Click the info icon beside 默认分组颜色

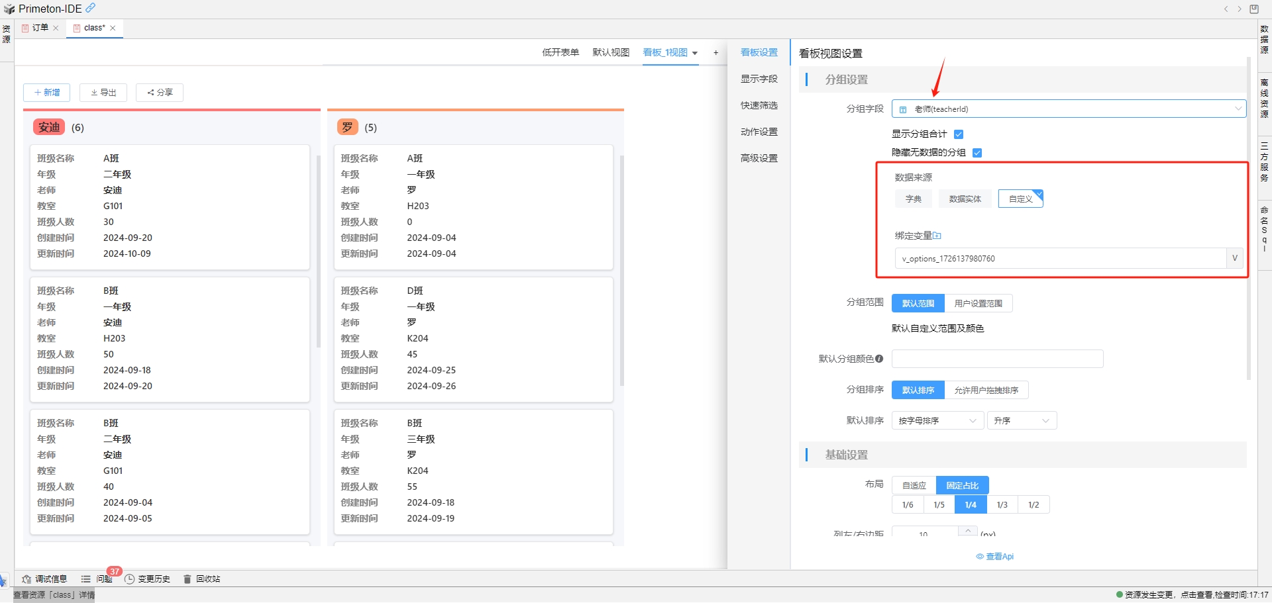(879, 359)
